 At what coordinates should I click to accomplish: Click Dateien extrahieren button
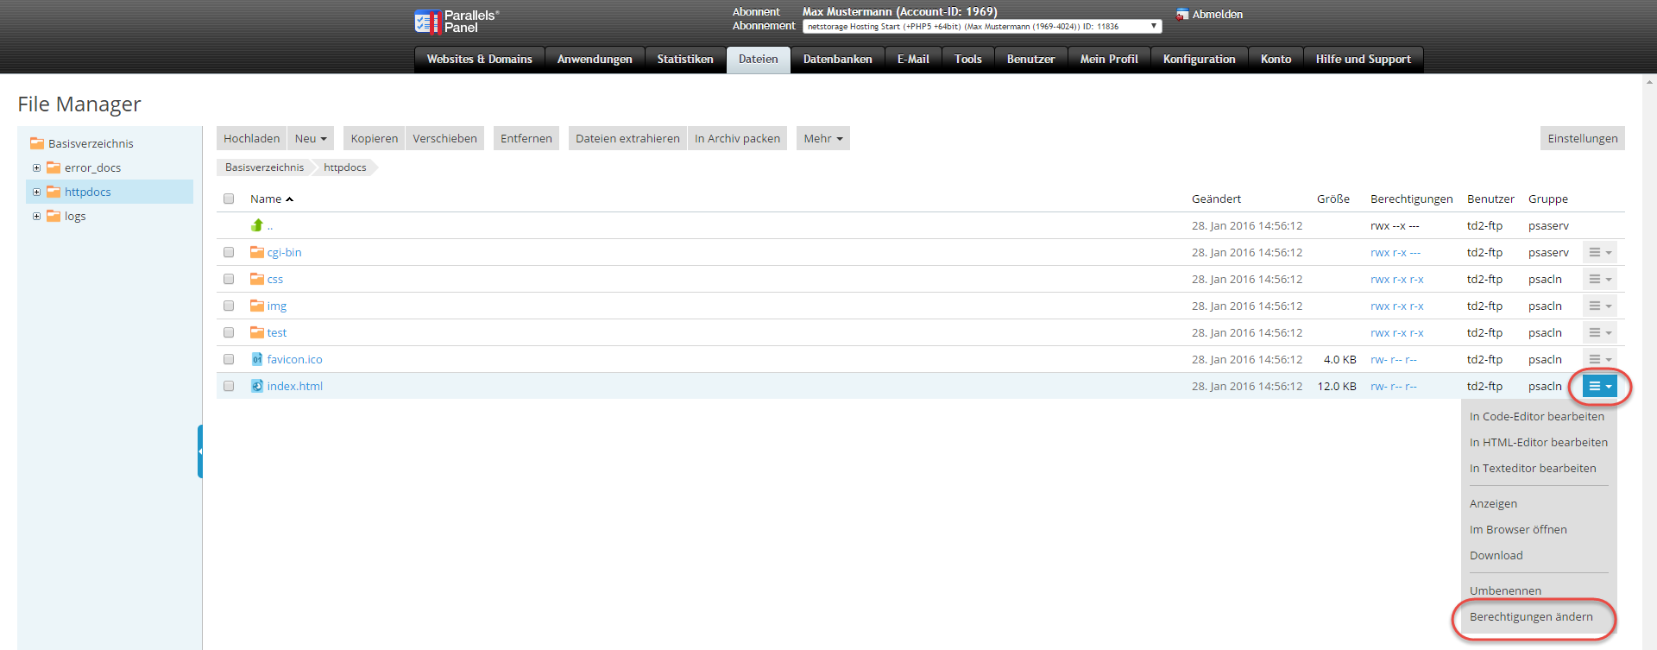(x=627, y=138)
